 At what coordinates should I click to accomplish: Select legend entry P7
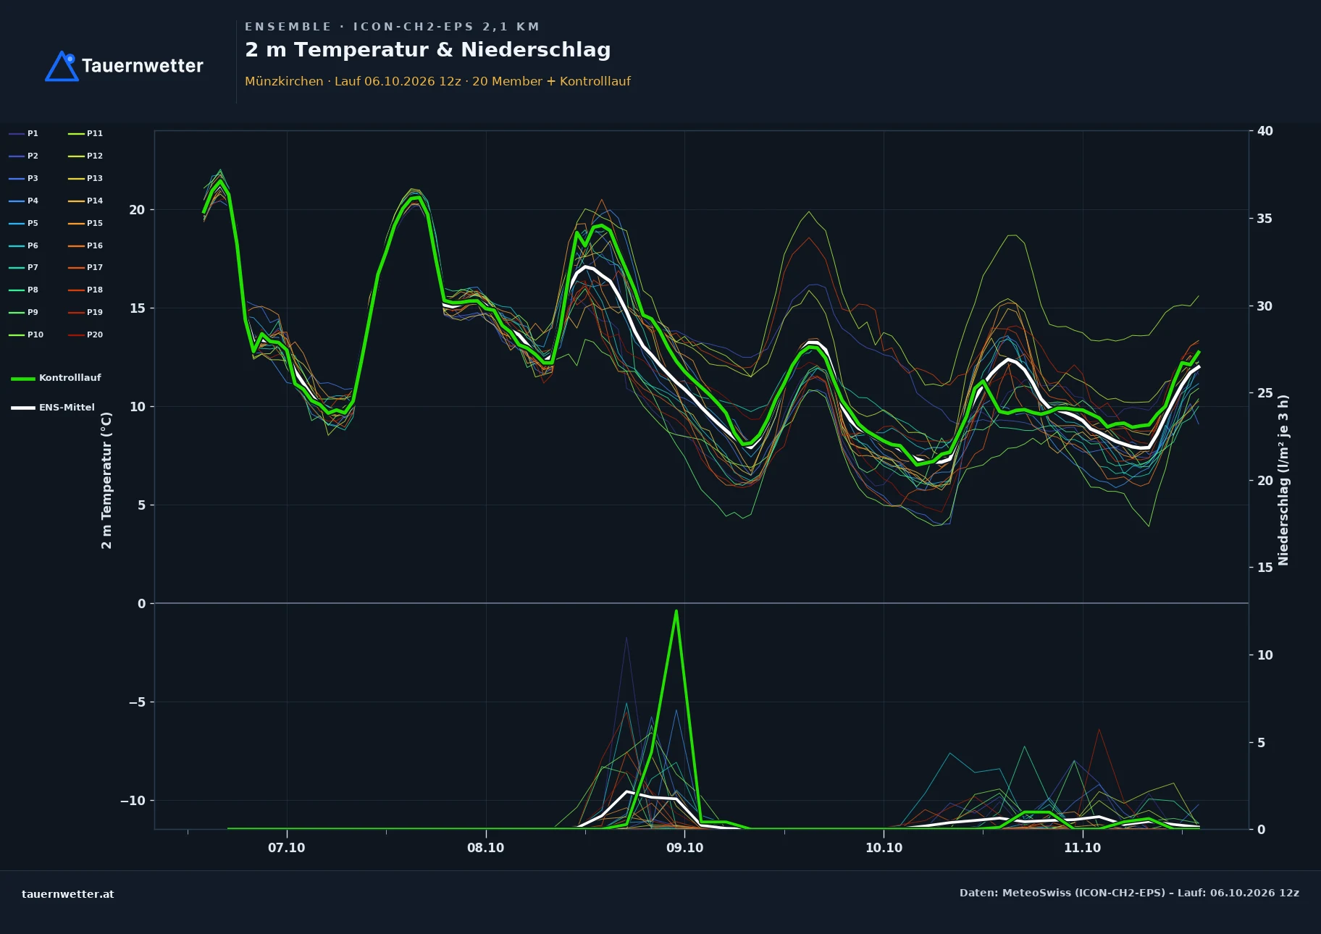pos(23,267)
